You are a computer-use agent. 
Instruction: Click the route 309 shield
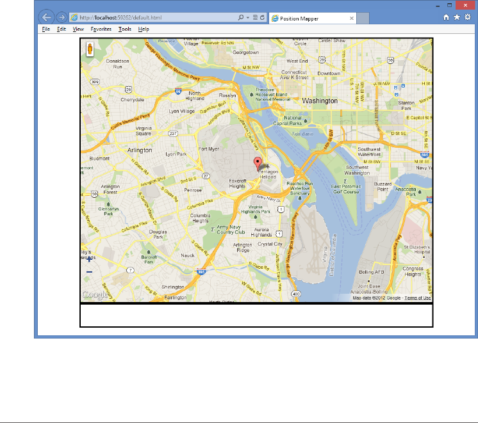[x=95, y=82]
